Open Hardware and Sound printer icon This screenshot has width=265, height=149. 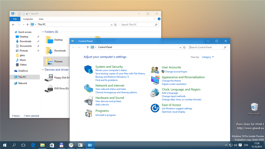(89, 101)
